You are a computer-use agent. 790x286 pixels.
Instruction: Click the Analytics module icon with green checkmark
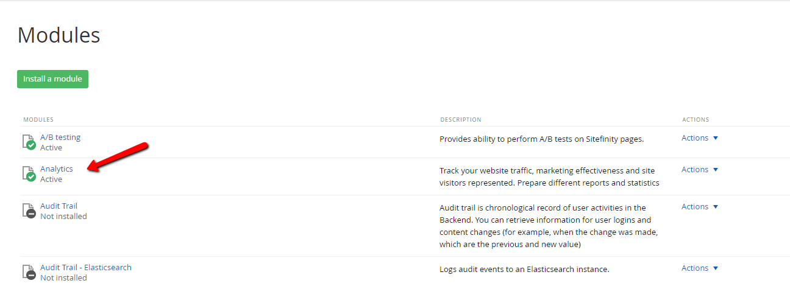click(x=29, y=174)
